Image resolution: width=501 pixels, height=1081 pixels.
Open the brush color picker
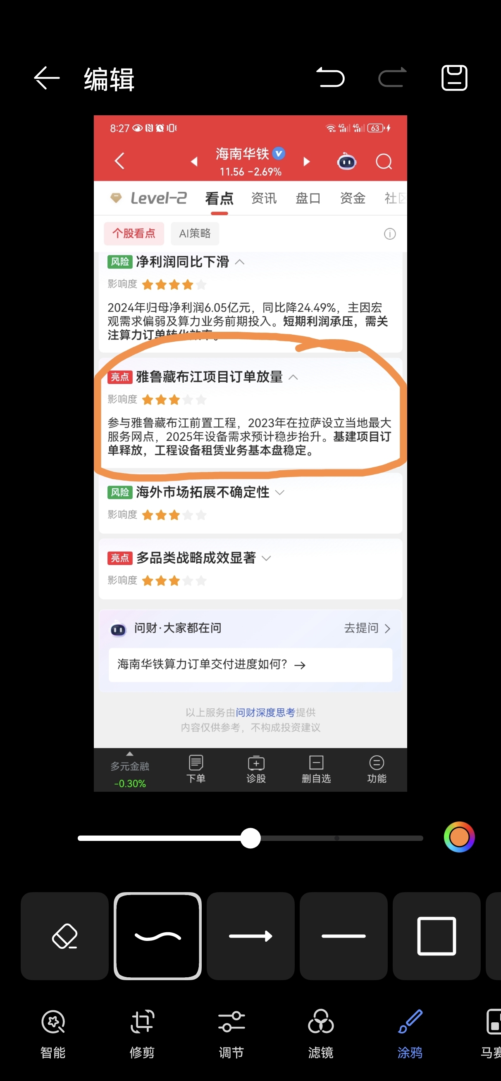[459, 837]
